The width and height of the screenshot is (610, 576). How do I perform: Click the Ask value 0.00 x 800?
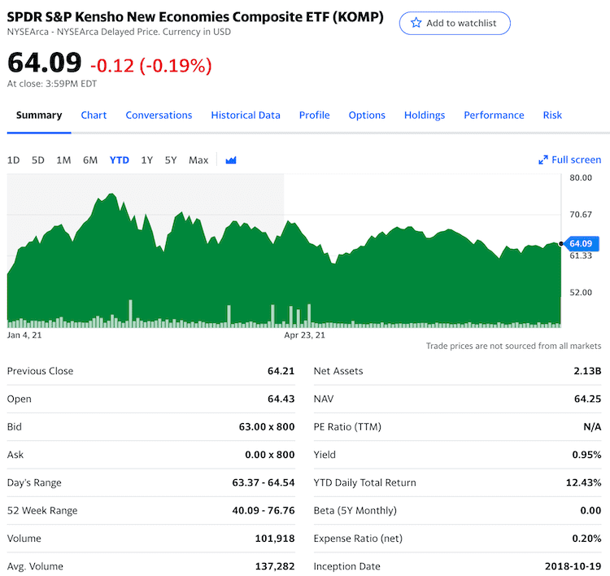pos(269,455)
